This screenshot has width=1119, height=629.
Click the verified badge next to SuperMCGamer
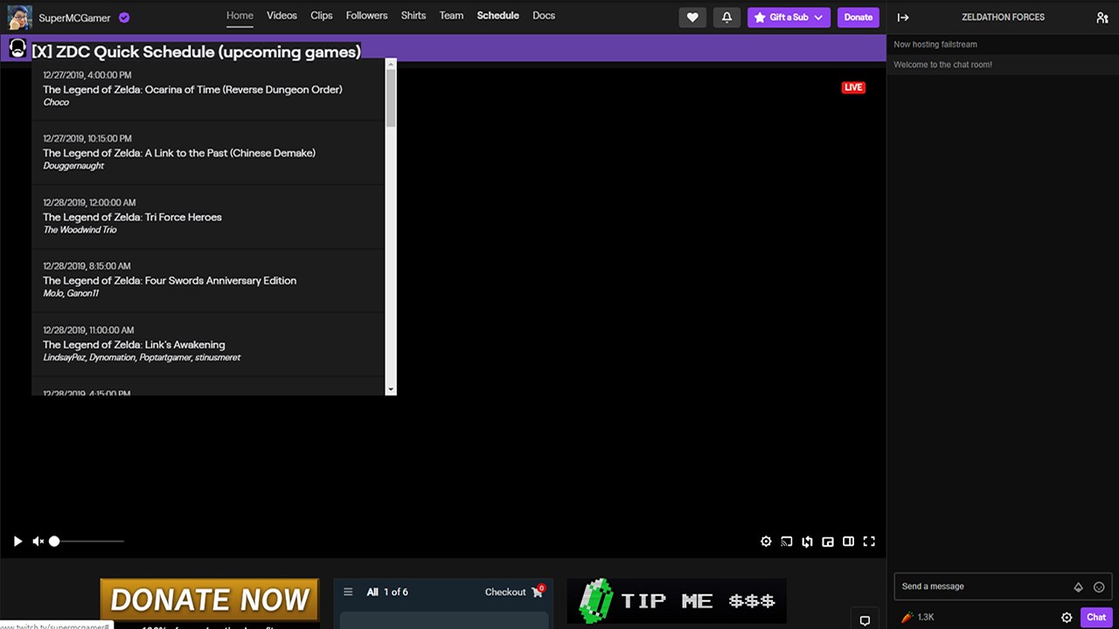tap(124, 17)
